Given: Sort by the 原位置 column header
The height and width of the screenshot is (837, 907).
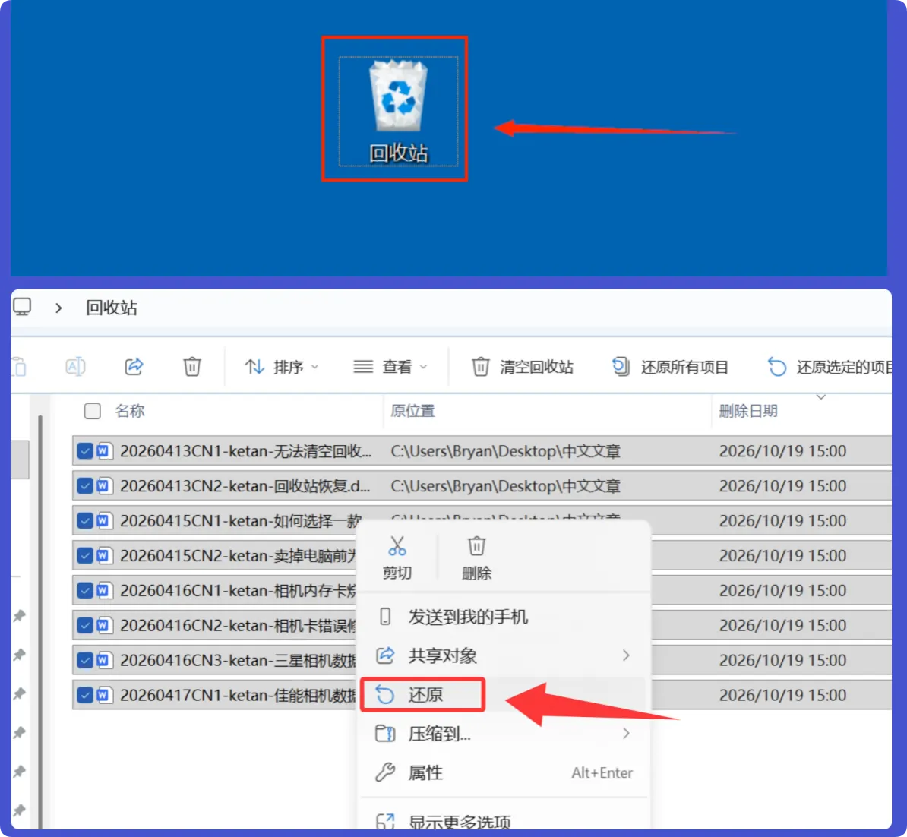Looking at the screenshot, I should pyautogui.click(x=412, y=411).
